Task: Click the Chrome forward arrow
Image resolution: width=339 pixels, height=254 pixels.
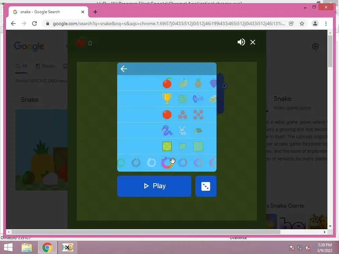Action: click(24, 23)
